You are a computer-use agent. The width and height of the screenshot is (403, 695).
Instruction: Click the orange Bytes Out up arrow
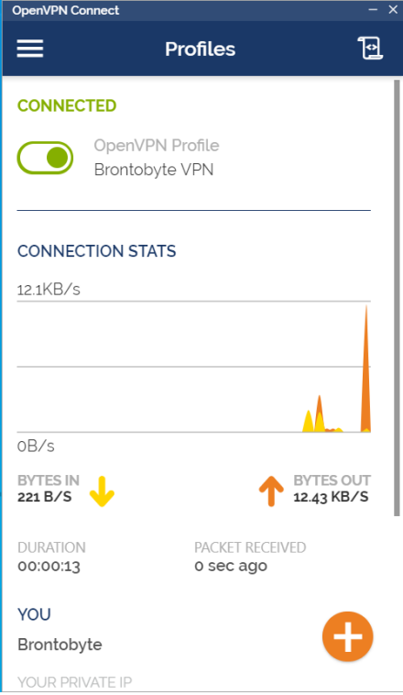271,491
